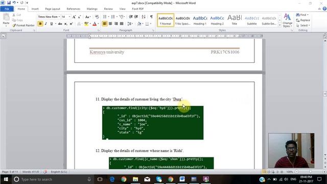Switch to the Insert tab
Viewport: 327px width, 184px height.
(35, 9)
